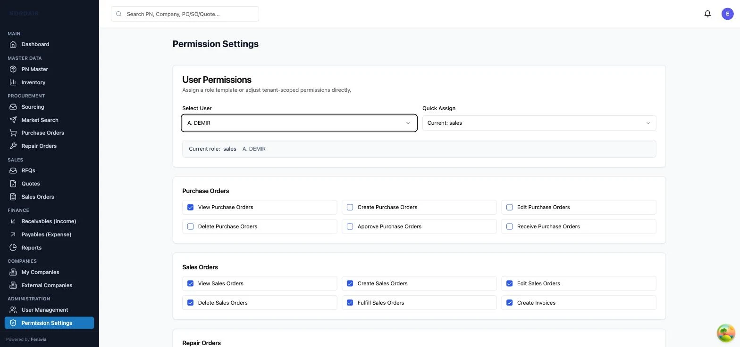Screen dimensions: 740x347
Task: Click the Purchase Orders cart icon
Action: 13,133
